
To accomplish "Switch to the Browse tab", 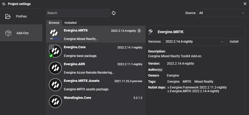I will (54, 23).
